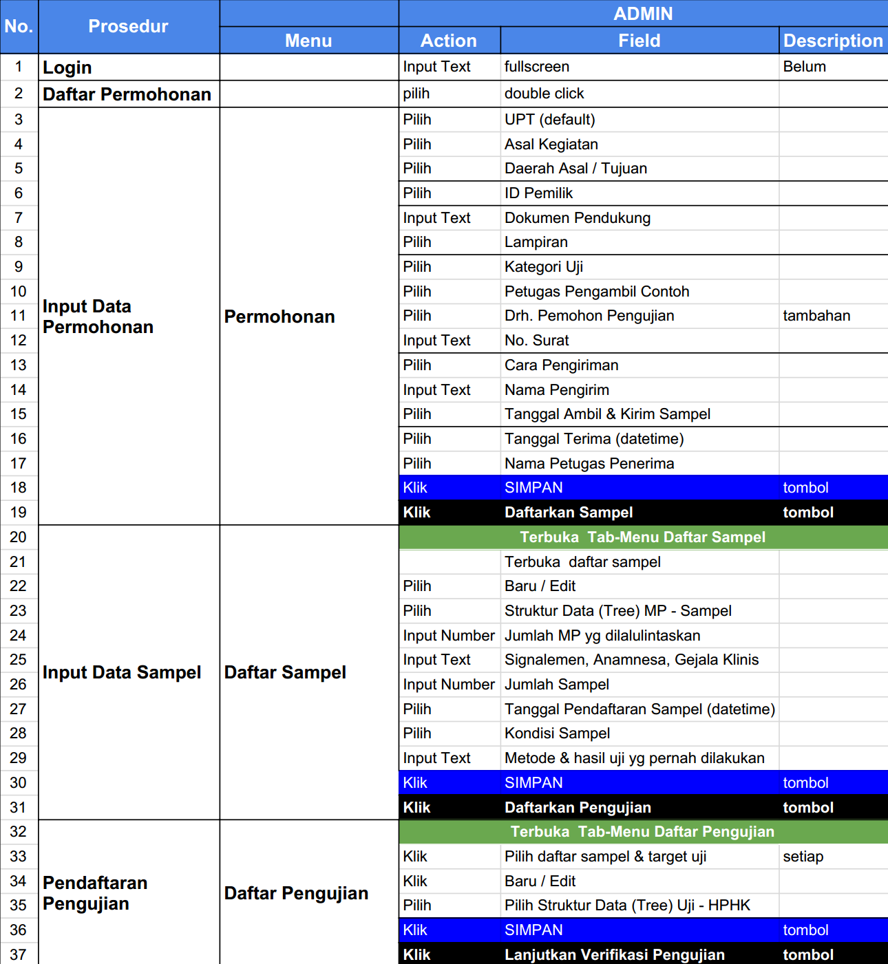Select the Petugas Pengambil Contoh cell
Image resolution: width=888 pixels, height=964 pixels.
[639, 292]
